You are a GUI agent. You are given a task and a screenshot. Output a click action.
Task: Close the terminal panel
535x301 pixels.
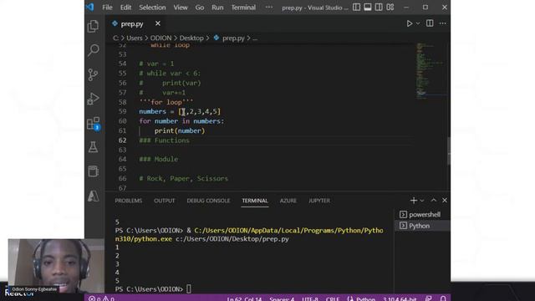445,201
